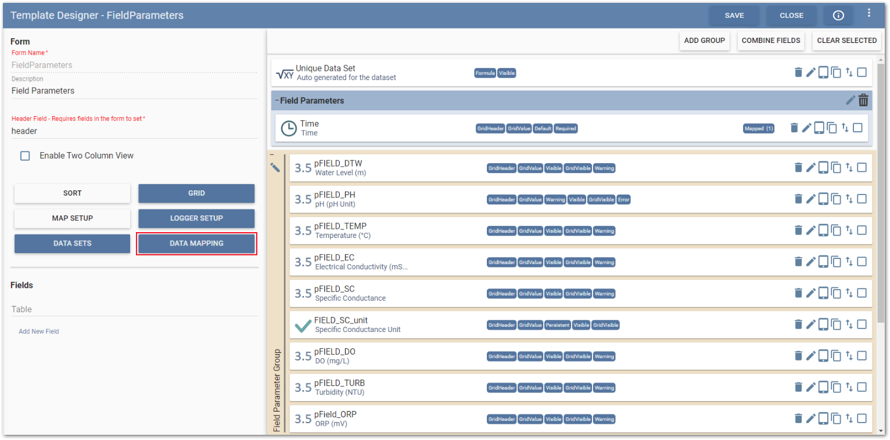Enable Two Column View checkbox
Screen dimensions: 890x440
point(25,156)
